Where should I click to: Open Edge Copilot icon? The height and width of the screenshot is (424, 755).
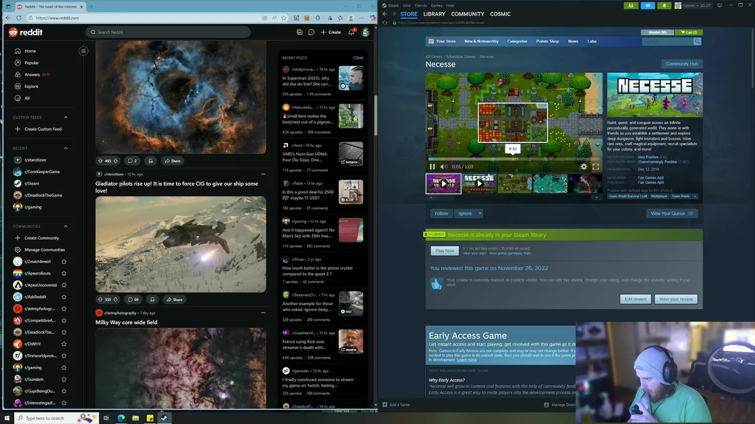[x=373, y=18]
